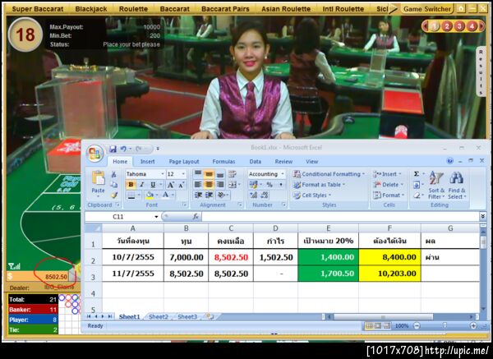
Task: Apply cell borders button
Action: click(131, 196)
